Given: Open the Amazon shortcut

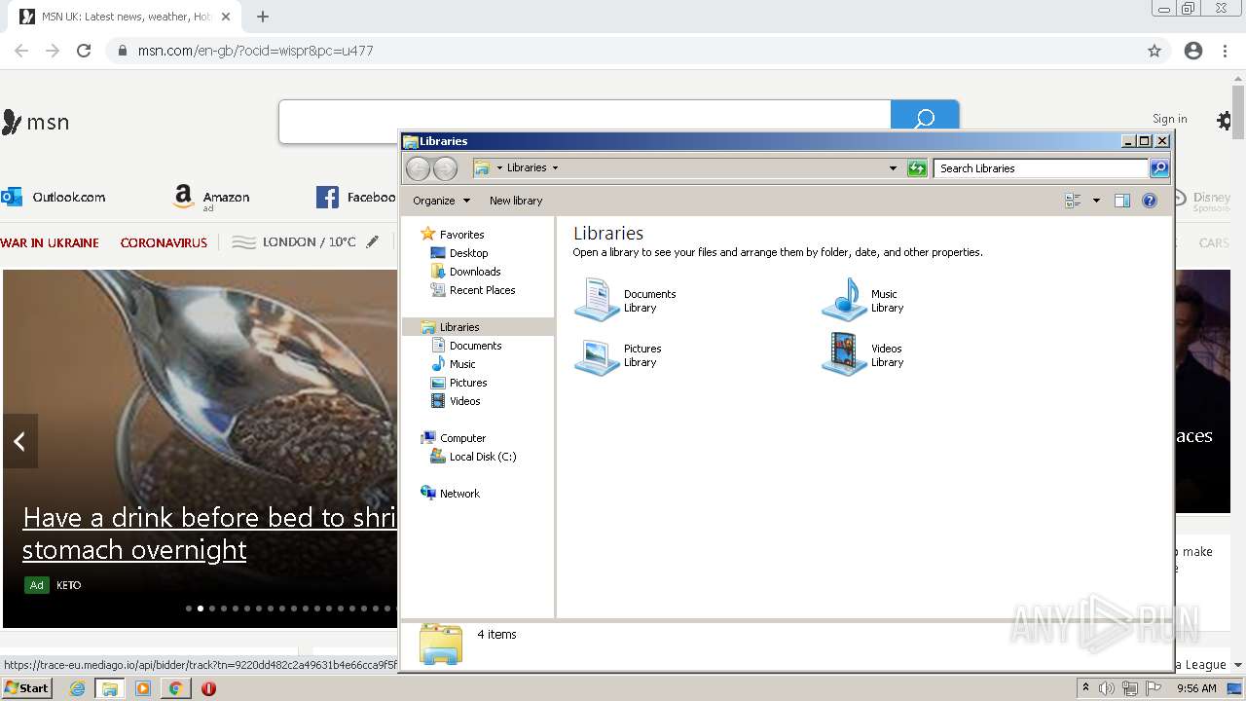Looking at the screenshot, I should coord(211,198).
